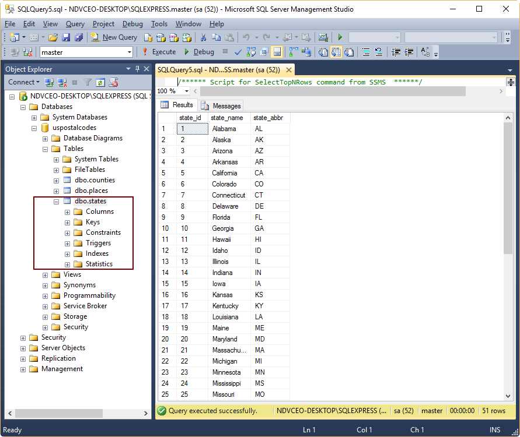Copy selection with the copy icon
Image resolution: width=520 pixels, height=437 pixels.
216,37
